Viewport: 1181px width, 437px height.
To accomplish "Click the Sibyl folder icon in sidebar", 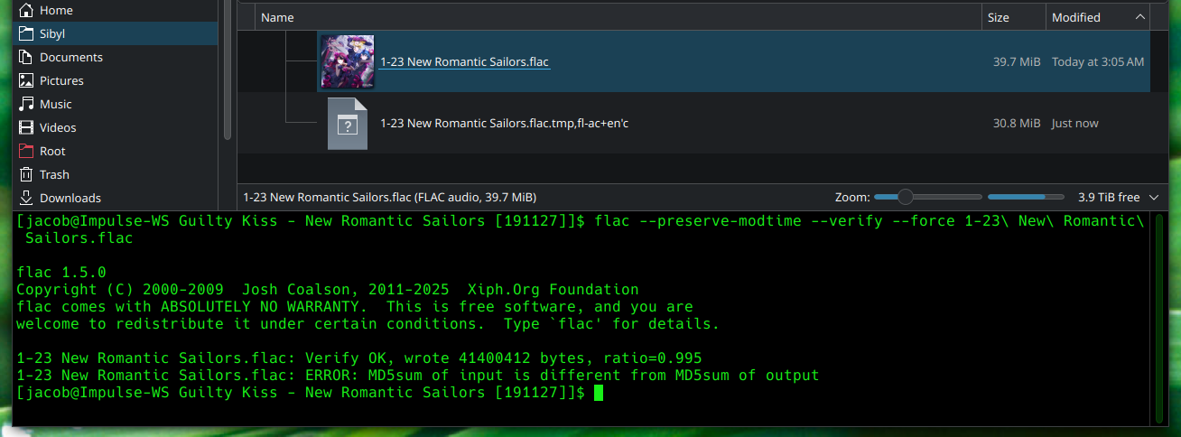I will click(25, 33).
